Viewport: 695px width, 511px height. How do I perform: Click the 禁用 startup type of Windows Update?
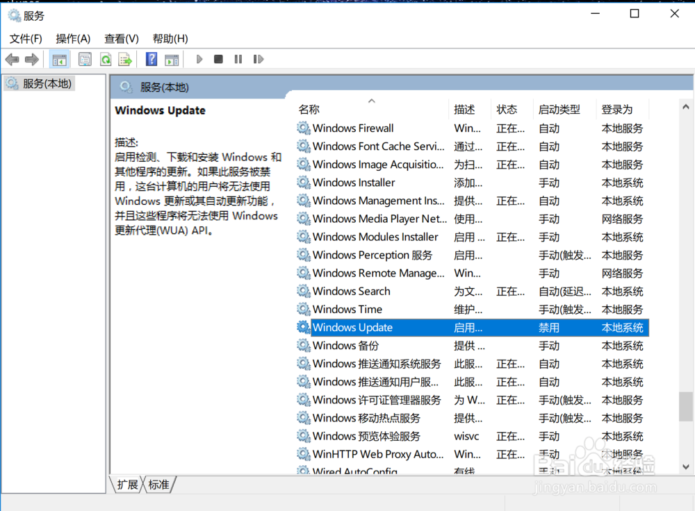[549, 328]
